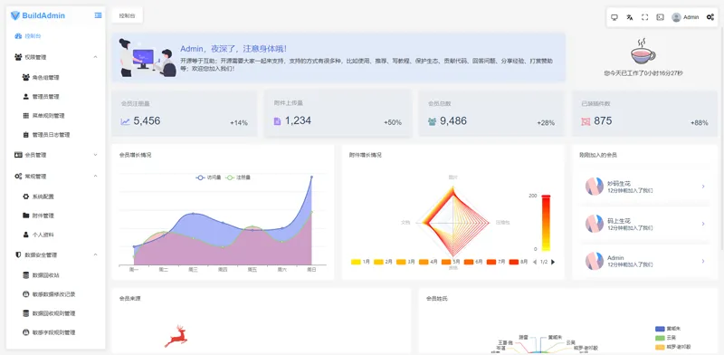Screen dimensions: 724x355
Task: Open 数据回收站 in the sidebar
Action: pyautogui.click(x=55, y=275)
